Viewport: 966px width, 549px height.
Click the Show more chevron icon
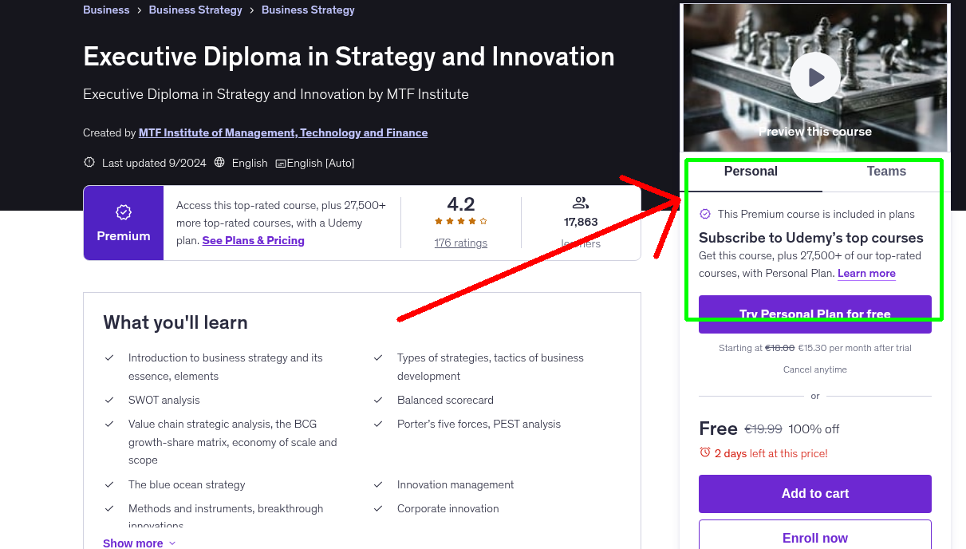click(x=172, y=543)
